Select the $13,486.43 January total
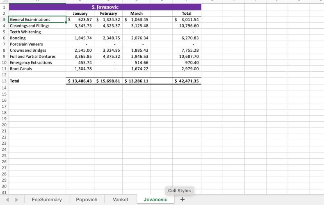Image resolution: width=324 pixels, height=205 pixels. coord(80,81)
